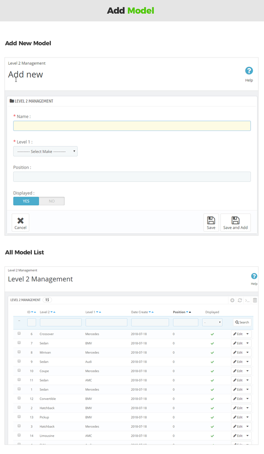Sort by the Position column header
This screenshot has height=454, width=264.
(179, 312)
